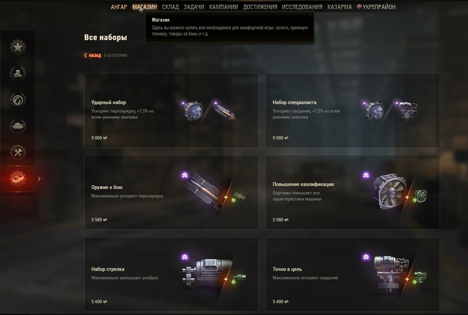Switch to the АНГАР tab
This screenshot has width=468, height=315.
point(119,7)
